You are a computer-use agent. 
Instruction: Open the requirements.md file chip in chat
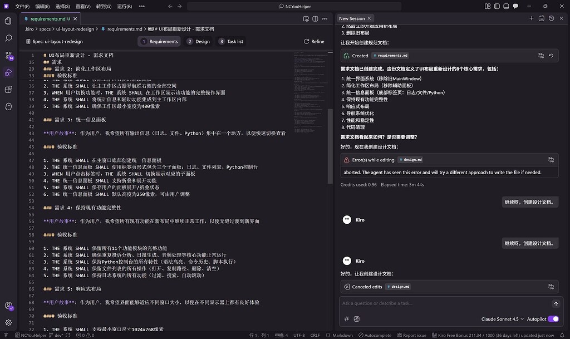(x=390, y=56)
